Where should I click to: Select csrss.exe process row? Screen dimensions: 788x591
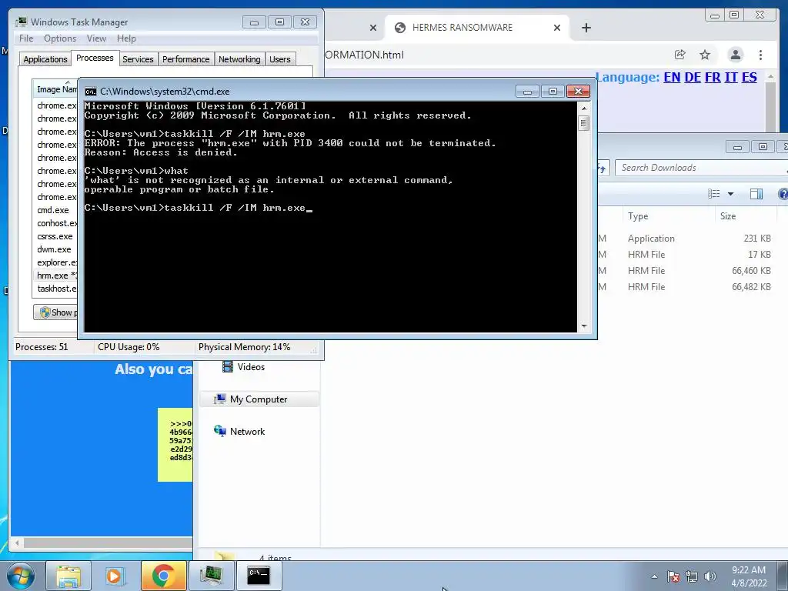point(55,236)
